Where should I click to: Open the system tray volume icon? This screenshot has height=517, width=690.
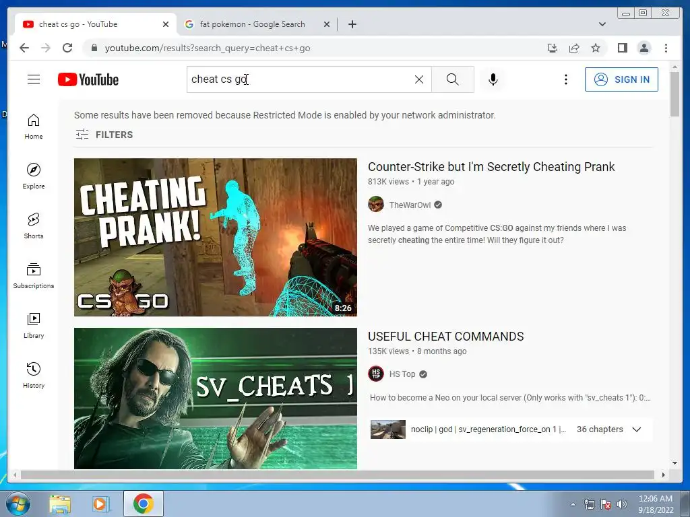coord(622,504)
